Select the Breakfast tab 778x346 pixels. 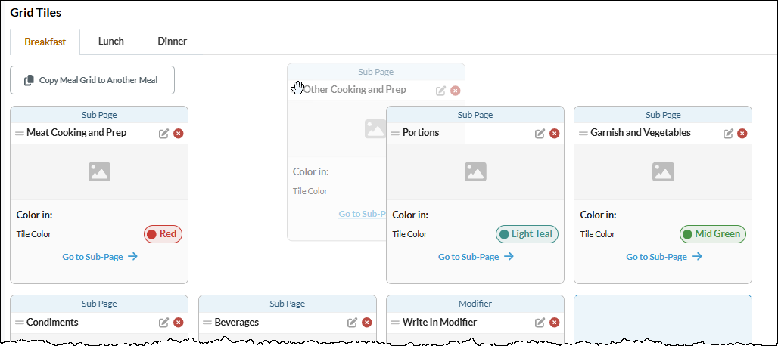[45, 42]
